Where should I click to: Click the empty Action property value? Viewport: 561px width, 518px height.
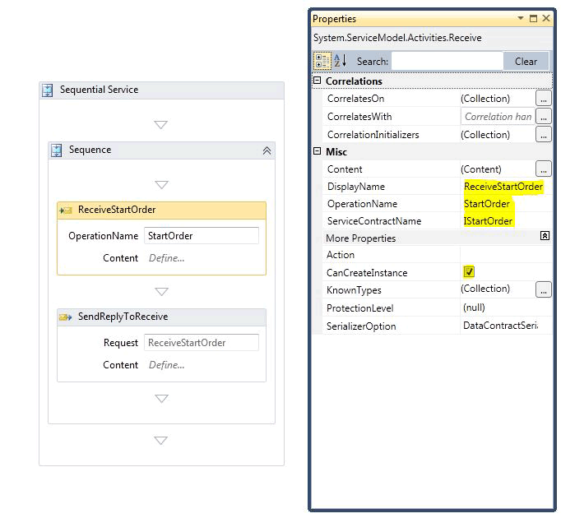pyautogui.click(x=506, y=255)
